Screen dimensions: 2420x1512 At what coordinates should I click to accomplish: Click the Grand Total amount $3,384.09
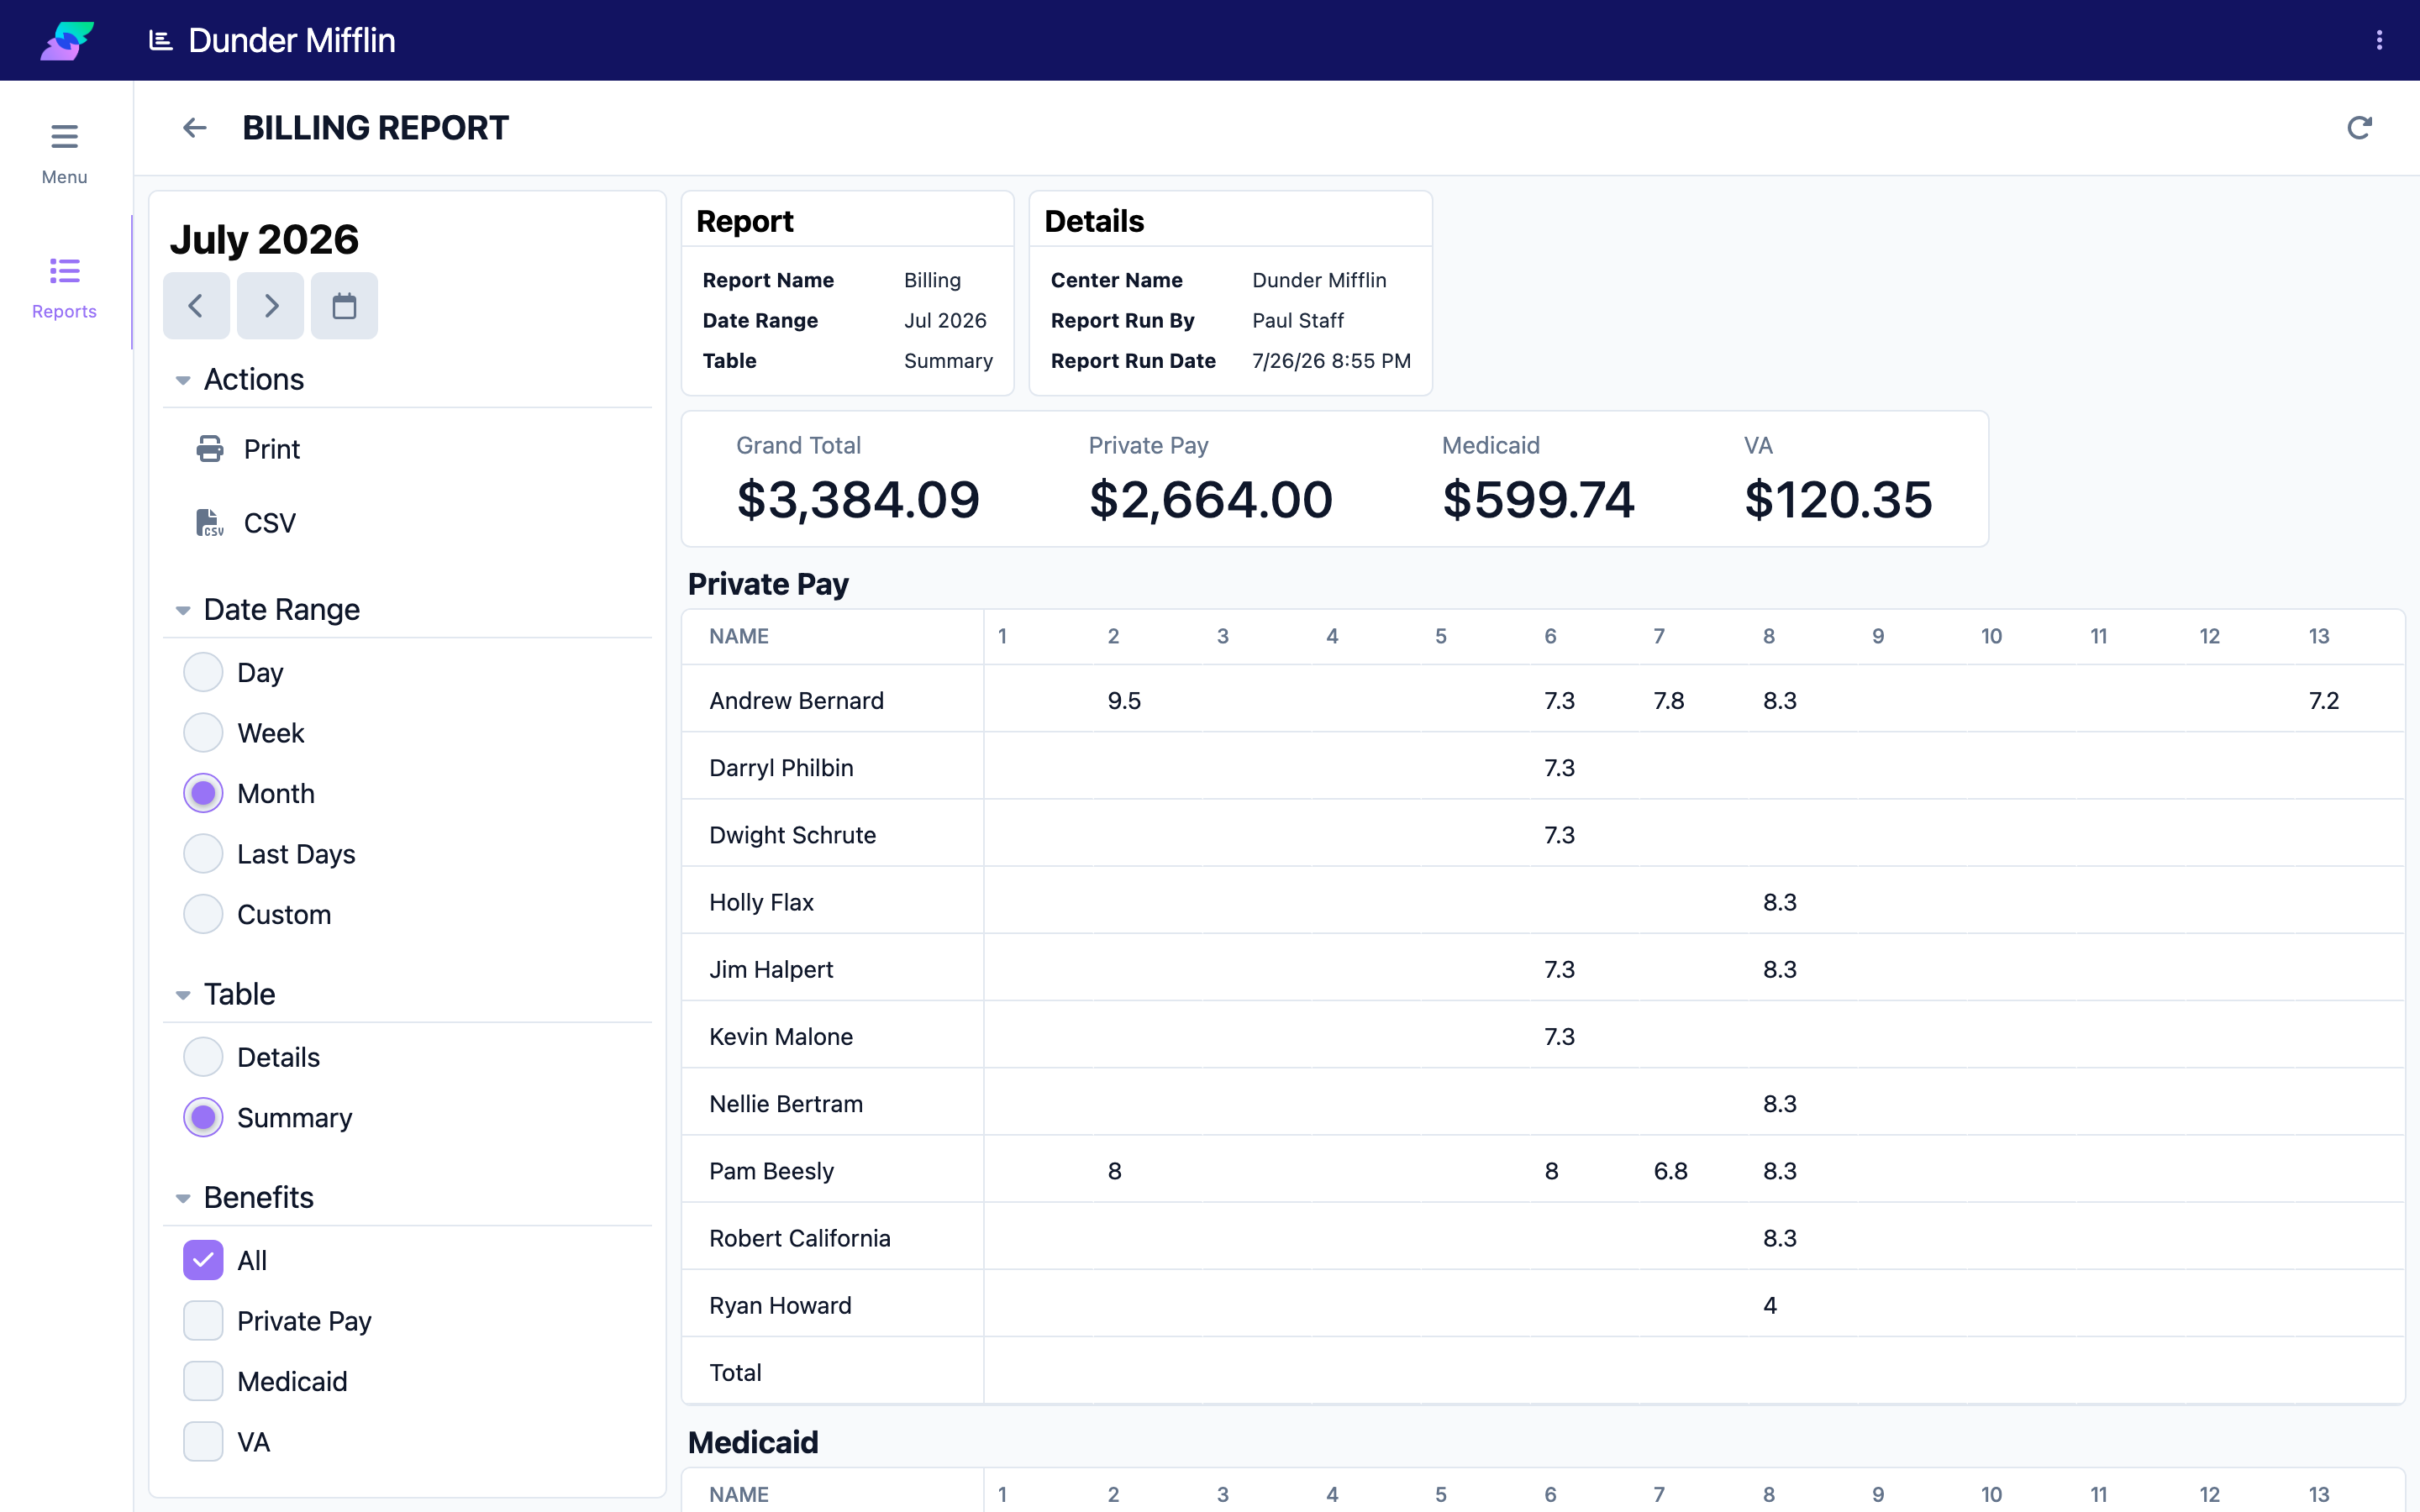click(x=858, y=499)
